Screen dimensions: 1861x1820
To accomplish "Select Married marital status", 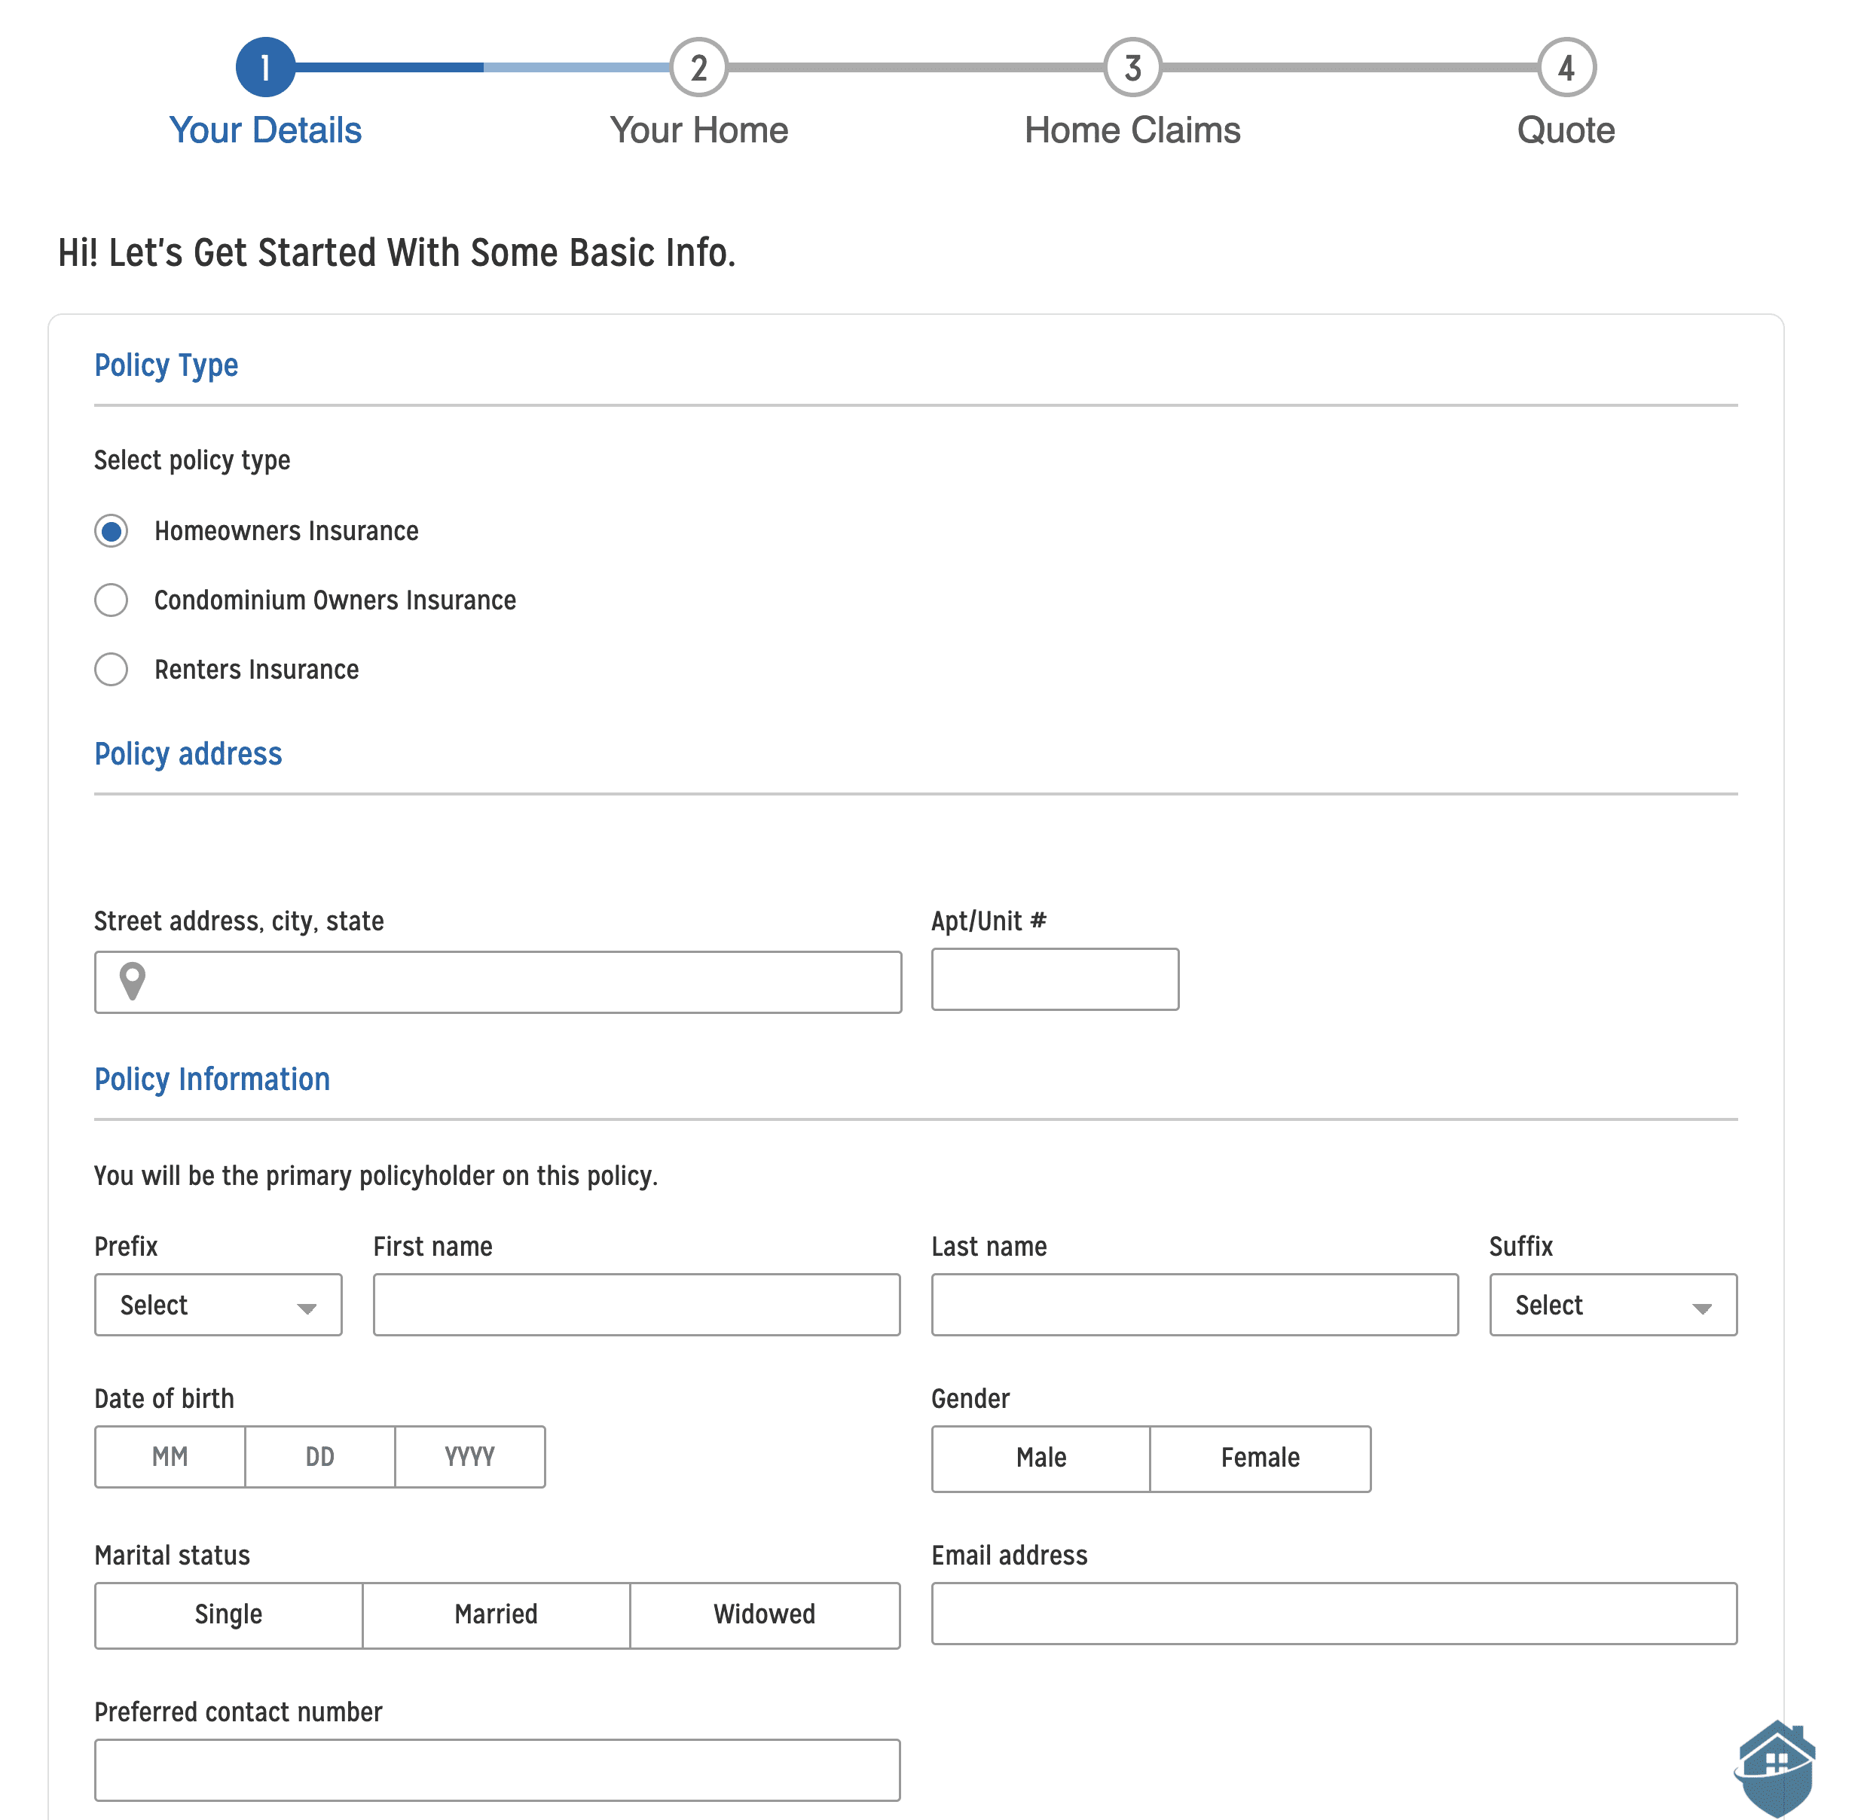I will [496, 1614].
